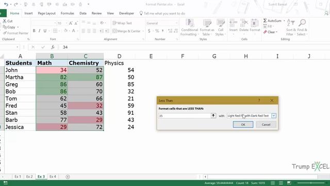Image resolution: width=330 pixels, height=186 pixels.
Task: Click the Physics header cell
Action: (x=119, y=63)
